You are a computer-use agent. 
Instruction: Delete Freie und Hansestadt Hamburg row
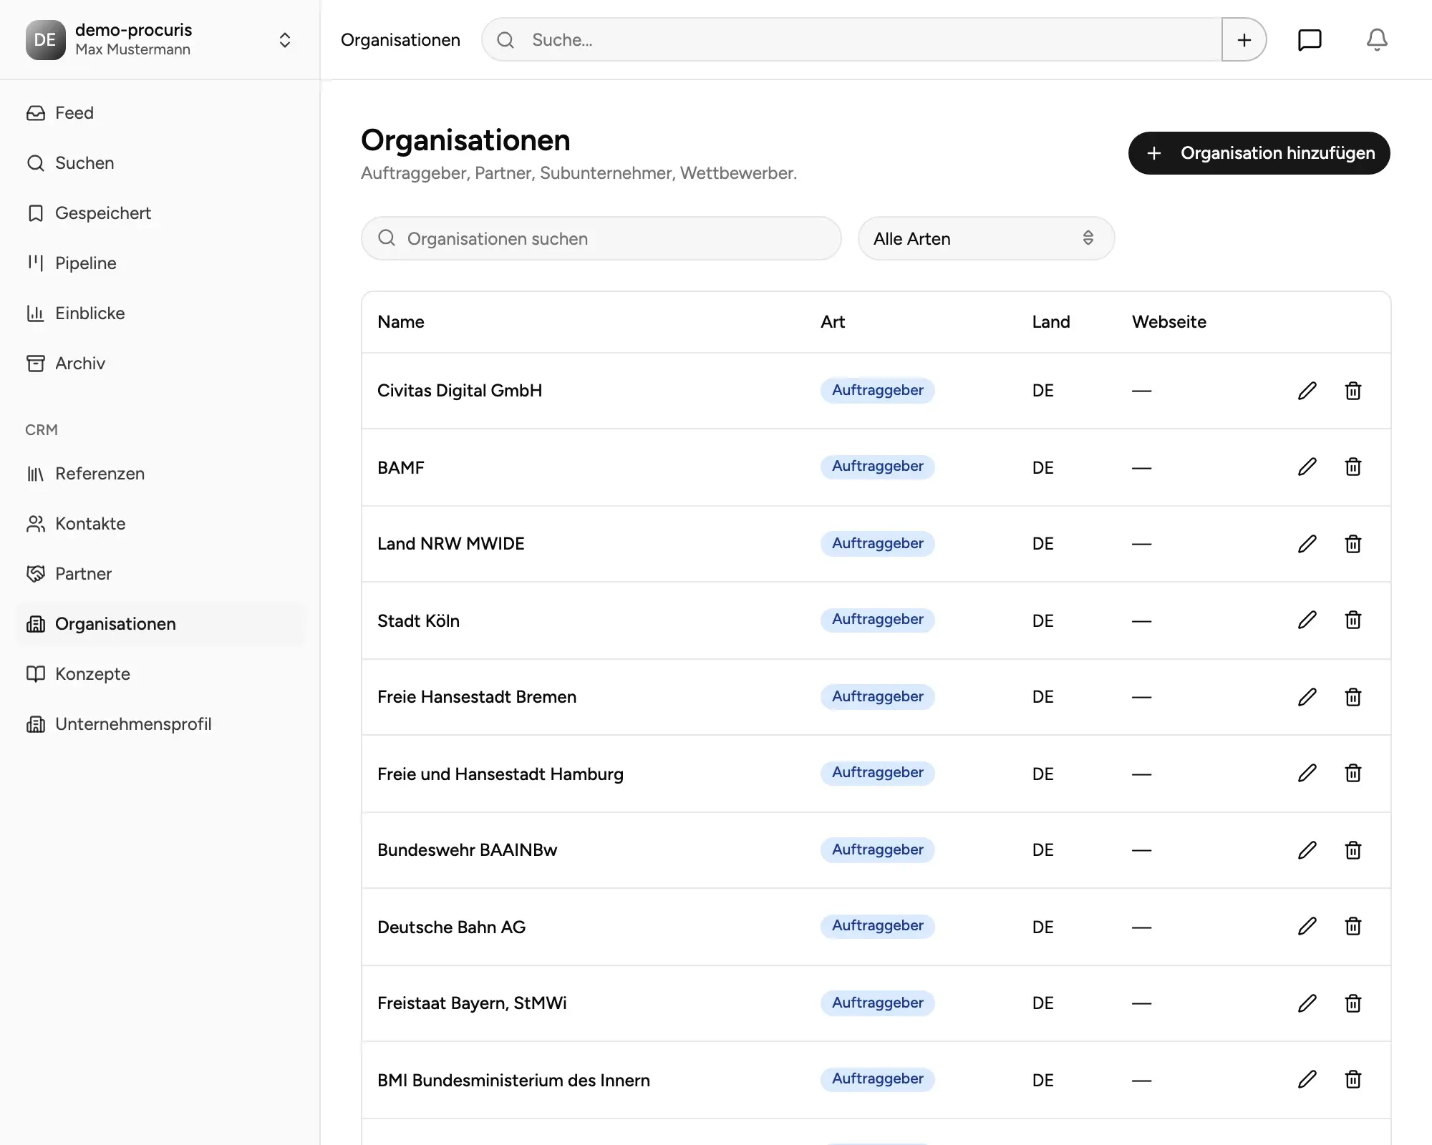[1353, 773]
